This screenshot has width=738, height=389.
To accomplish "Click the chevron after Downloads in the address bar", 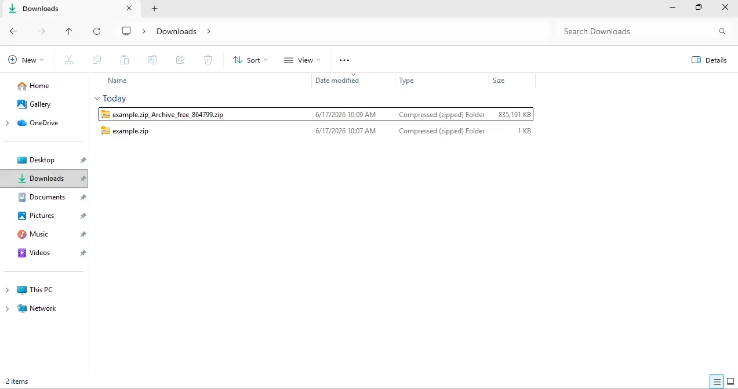I will pos(209,31).
